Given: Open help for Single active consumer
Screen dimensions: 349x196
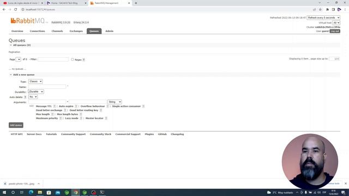Looking at the screenshot, I should (x=143, y=106).
